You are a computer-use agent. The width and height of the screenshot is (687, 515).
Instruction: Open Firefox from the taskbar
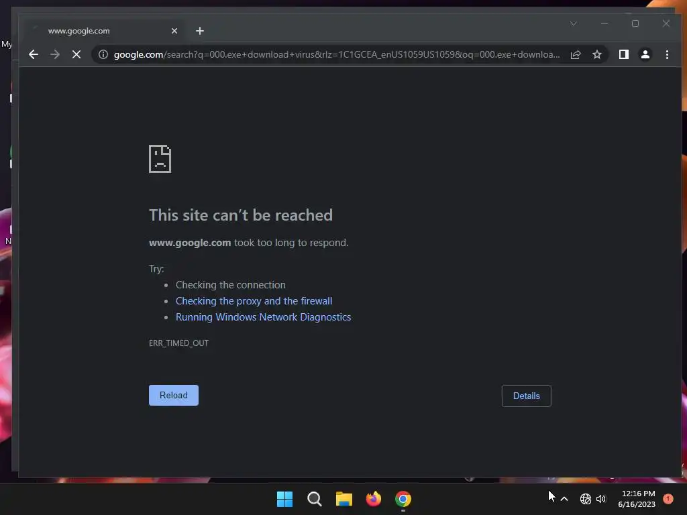tap(373, 499)
